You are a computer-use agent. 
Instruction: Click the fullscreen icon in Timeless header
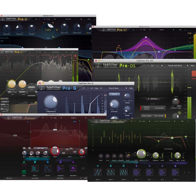point(188,121)
